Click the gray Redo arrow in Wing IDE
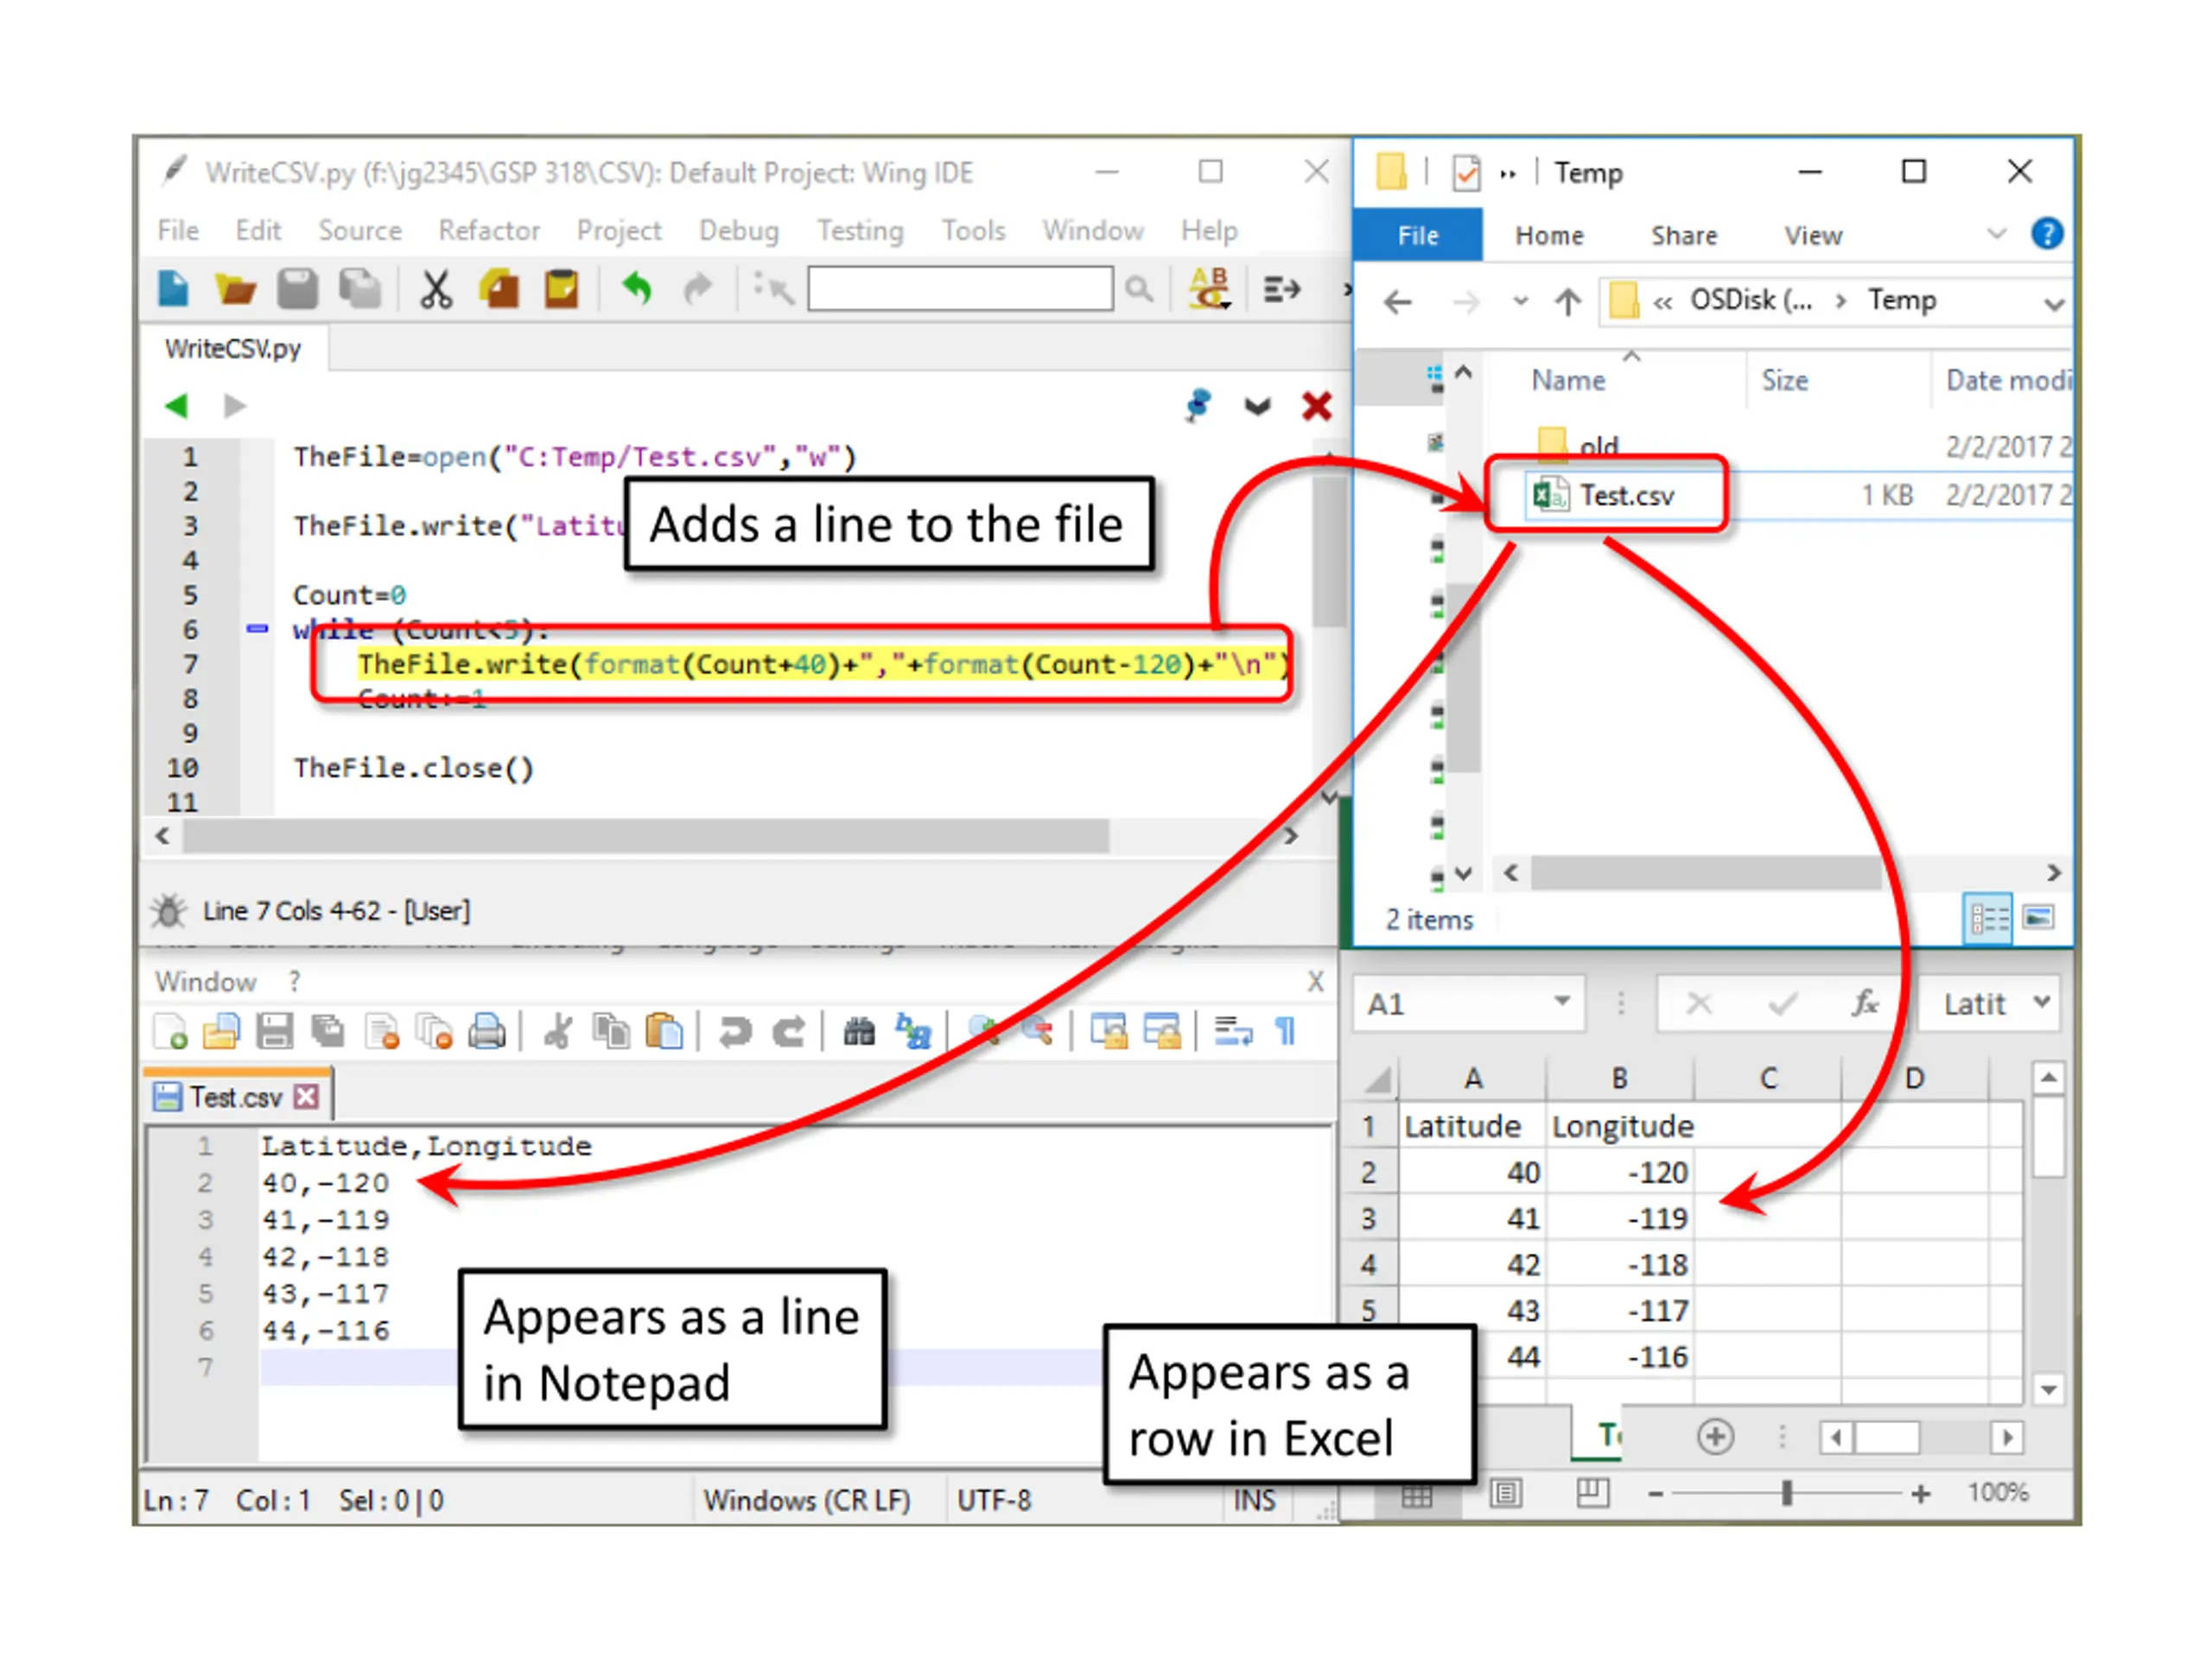The width and height of the screenshot is (2212, 1658). [x=697, y=288]
